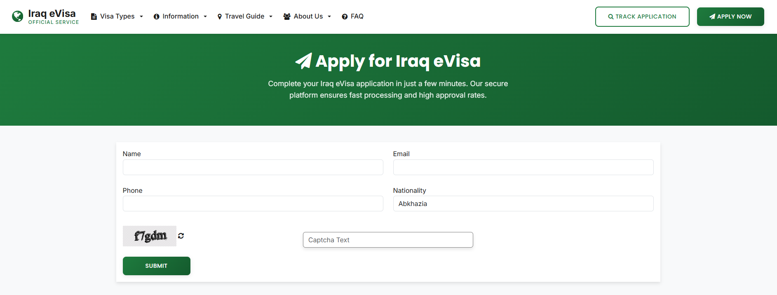Viewport: 777px width, 295px height.
Task: Click the paper plane icon in the page heading
Action: click(x=304, y=61)
